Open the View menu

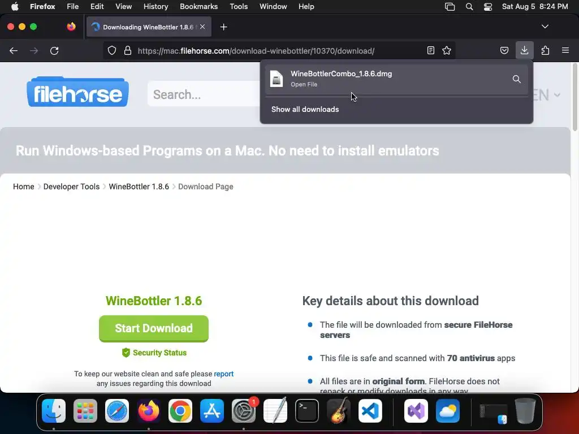click(123, 6)
